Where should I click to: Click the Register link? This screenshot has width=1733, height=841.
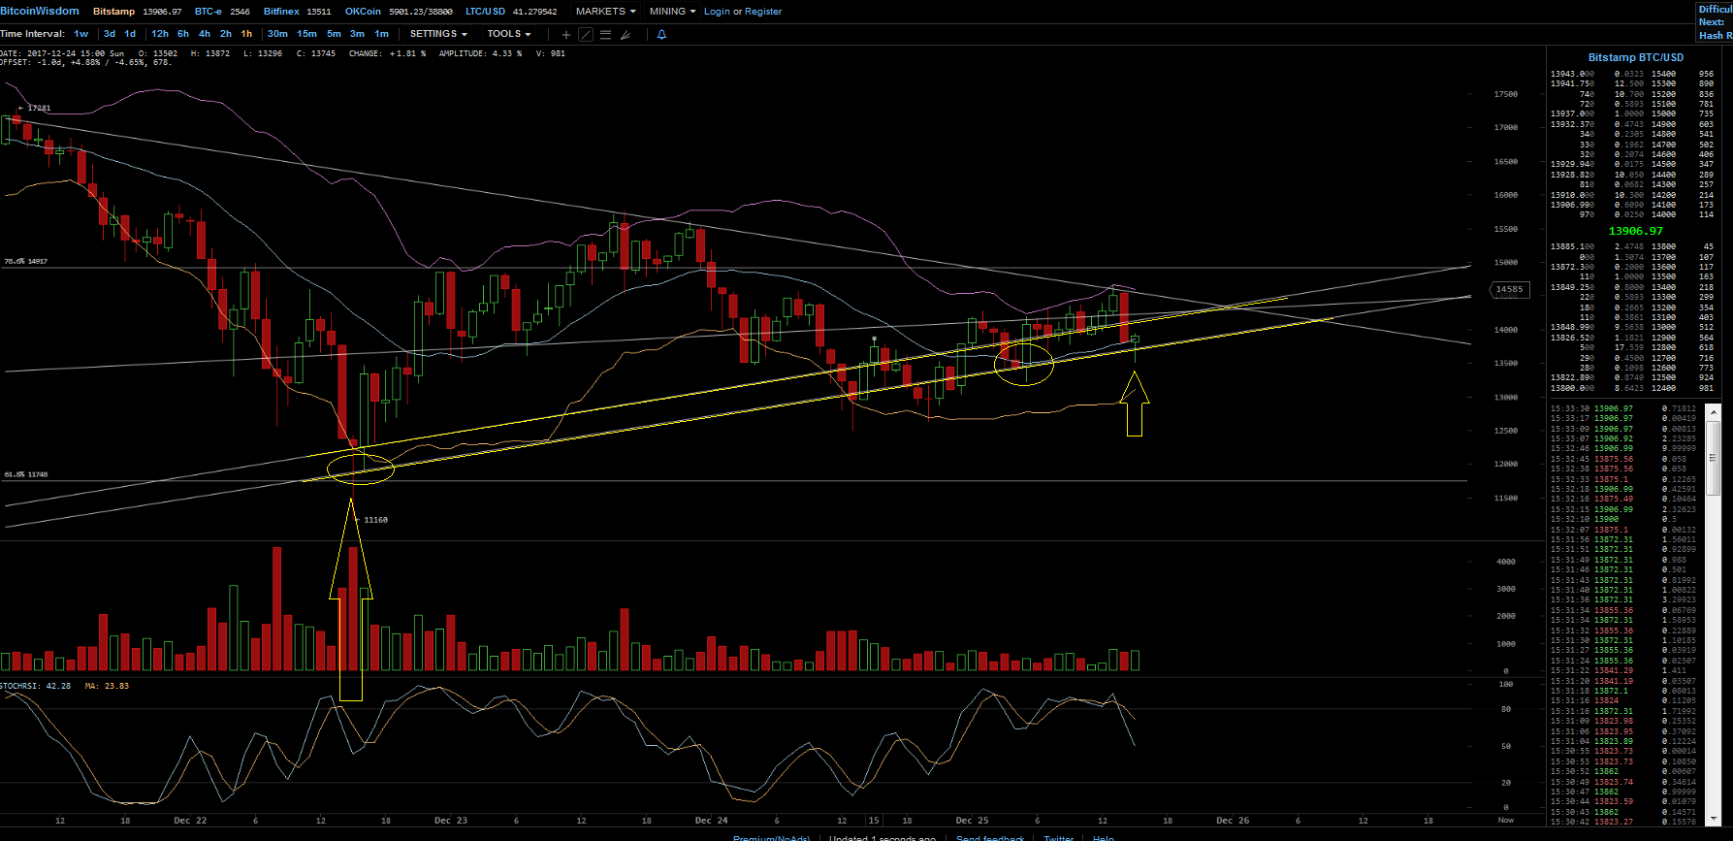click(x=763, y=12)
